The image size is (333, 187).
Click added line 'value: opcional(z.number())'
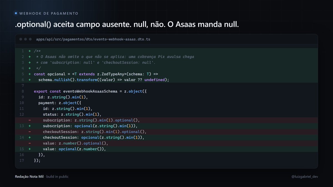pyautogui.click(x=74, y=149)
